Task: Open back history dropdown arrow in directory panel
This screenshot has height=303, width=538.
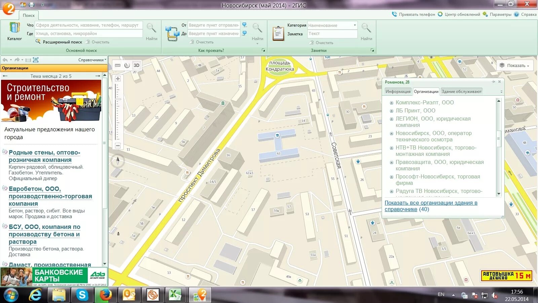Action: (x=11, y=60)
